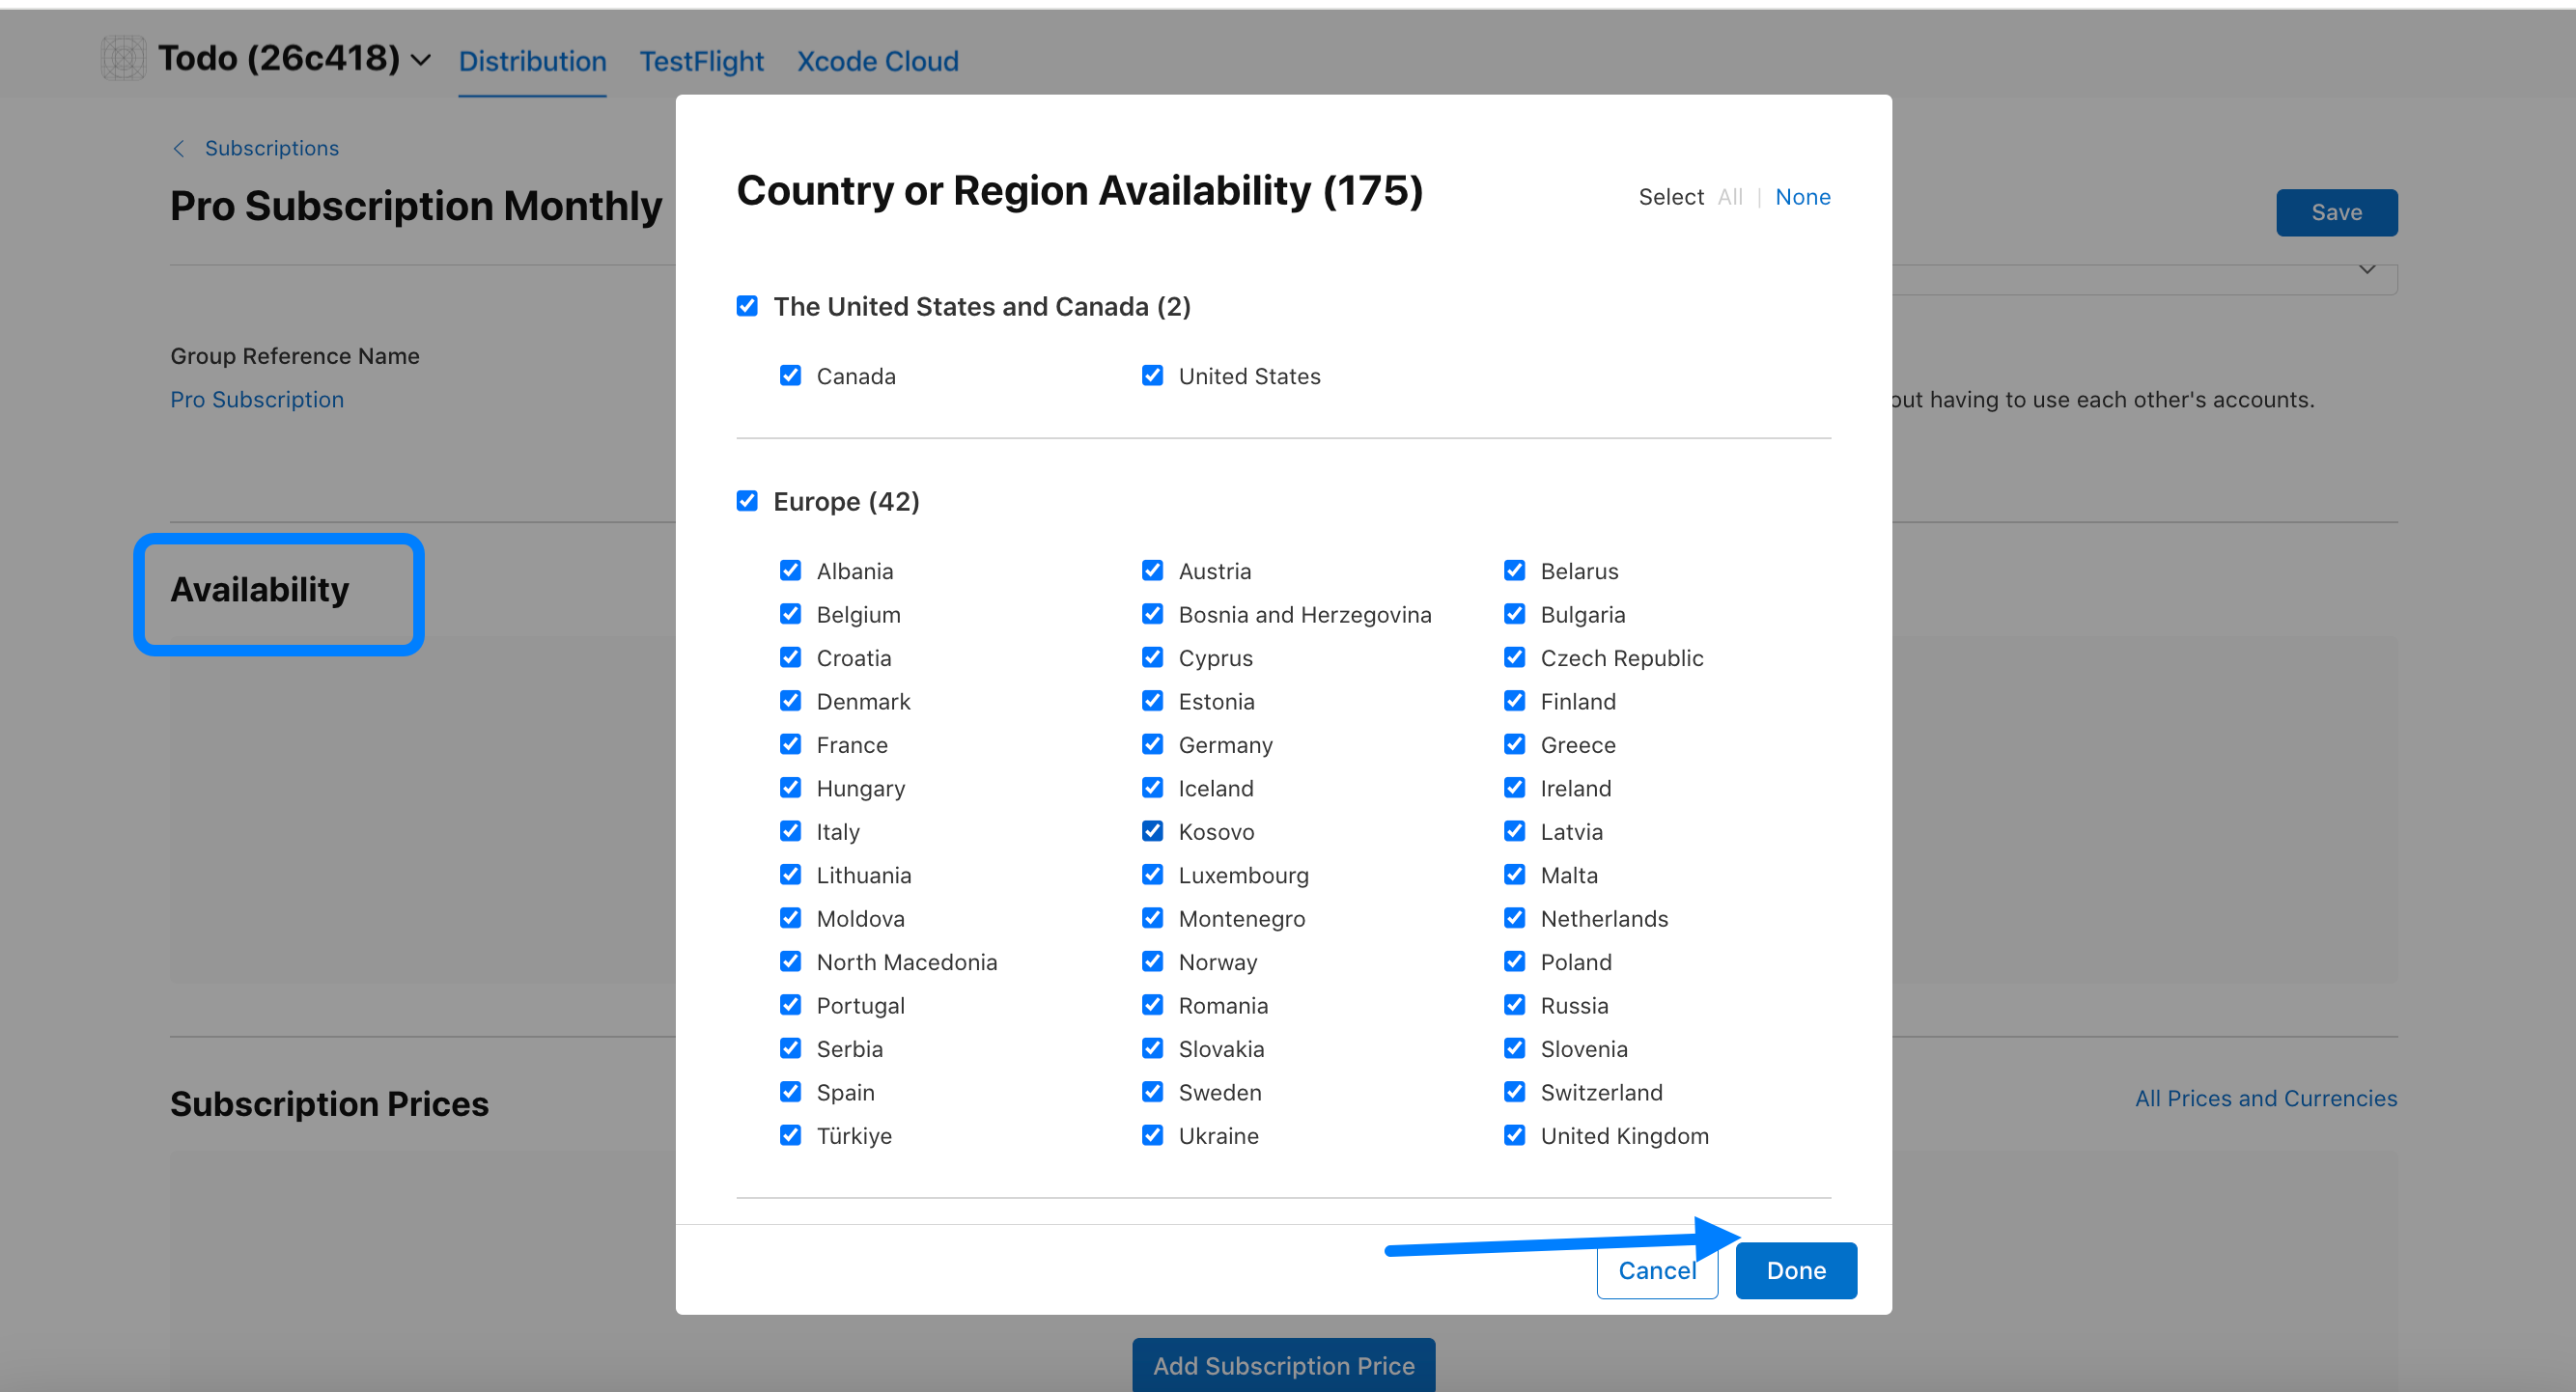
Task: Open the Pro Subscription group link
Action: 257,400
